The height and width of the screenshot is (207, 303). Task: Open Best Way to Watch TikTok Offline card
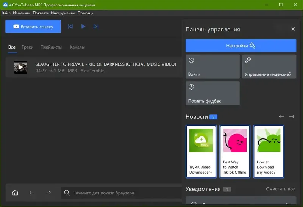[235, 152]
